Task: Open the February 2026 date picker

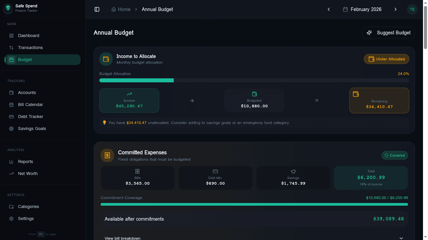Action: pyautogui.click(x=362, y=9)
